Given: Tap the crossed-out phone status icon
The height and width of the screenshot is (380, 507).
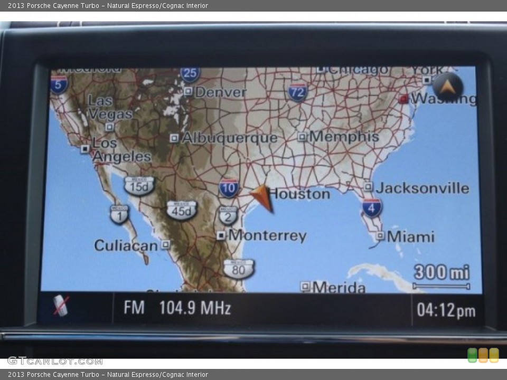Looking at the screenshot, I should point(61,306).
